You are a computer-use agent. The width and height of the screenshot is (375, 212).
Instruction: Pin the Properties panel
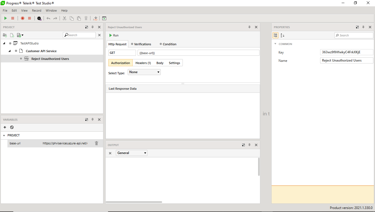[363, 27]
